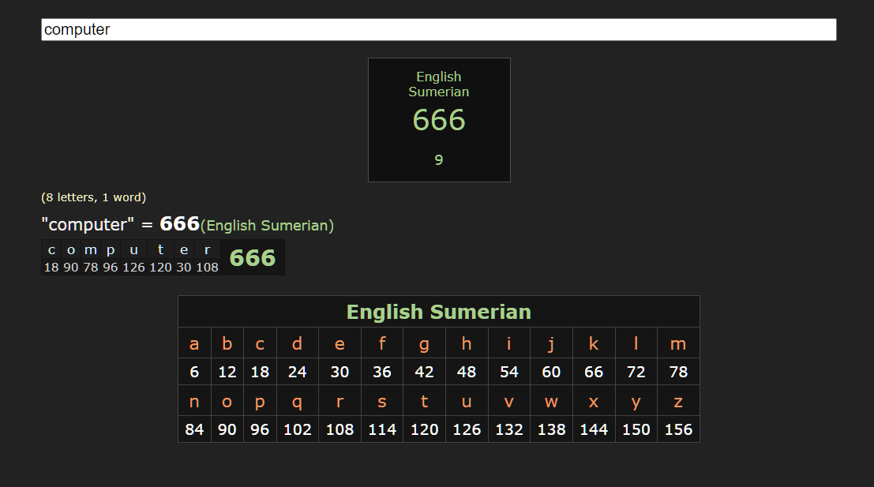Click letter "n" in the cipher table

[x=194, y=401]
